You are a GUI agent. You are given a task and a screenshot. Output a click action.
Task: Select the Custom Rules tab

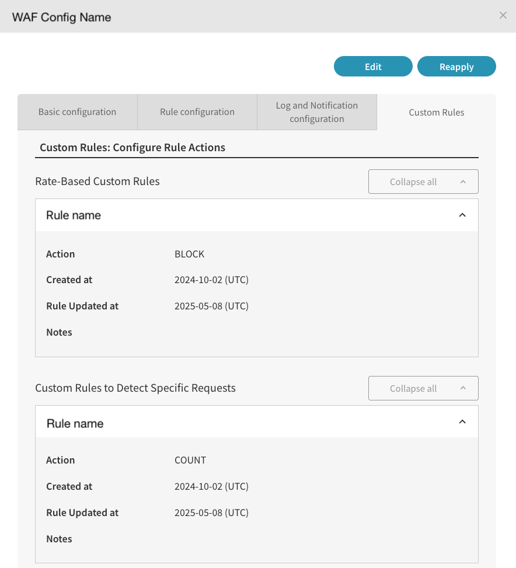tap(436, 112)
